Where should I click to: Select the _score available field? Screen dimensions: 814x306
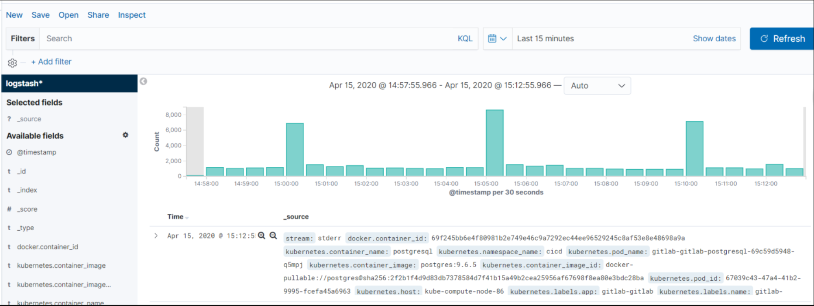(27, 209)
